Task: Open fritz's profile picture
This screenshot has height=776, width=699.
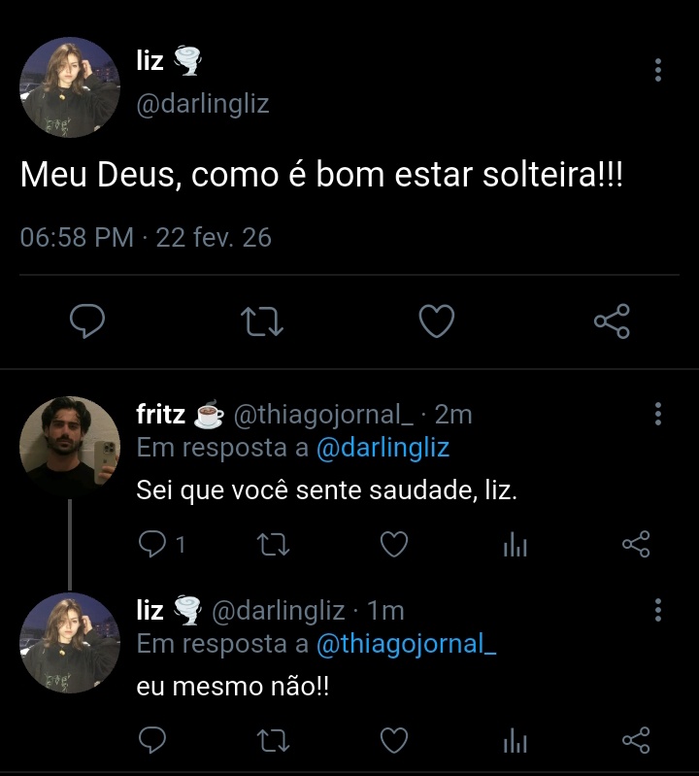Action: pyautogui.click(x=69, y=446)
